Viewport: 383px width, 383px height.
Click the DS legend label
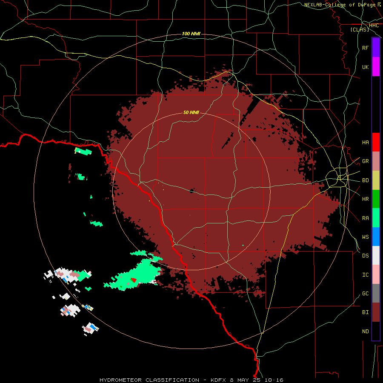pos(366,256)
